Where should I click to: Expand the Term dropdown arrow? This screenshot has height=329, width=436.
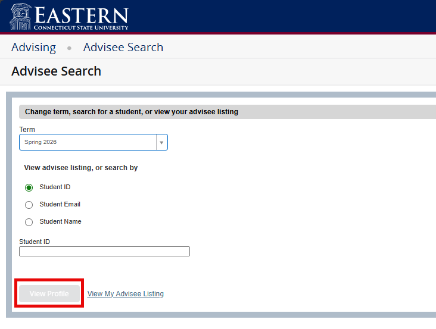click(161, 143)
